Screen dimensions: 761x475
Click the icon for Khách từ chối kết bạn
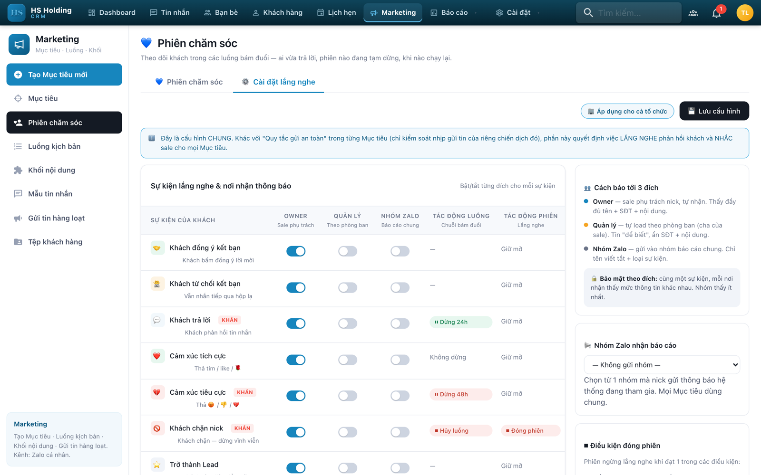(x=157, y=284)
